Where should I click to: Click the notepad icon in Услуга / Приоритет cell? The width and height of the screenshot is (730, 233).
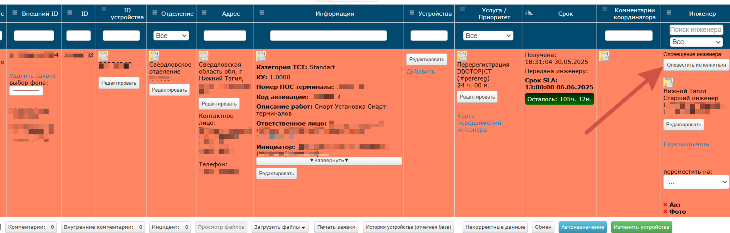pos(462,56)
